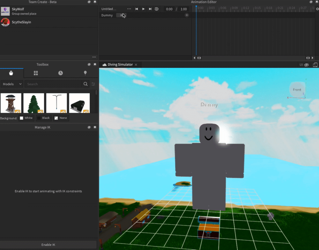Select the watchtower model thumbnail
This screenshot has width=319, height=250.
pos(11,103)
